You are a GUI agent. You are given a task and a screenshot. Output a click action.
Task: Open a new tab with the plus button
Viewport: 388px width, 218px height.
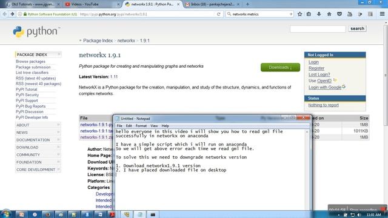[247, 4]
